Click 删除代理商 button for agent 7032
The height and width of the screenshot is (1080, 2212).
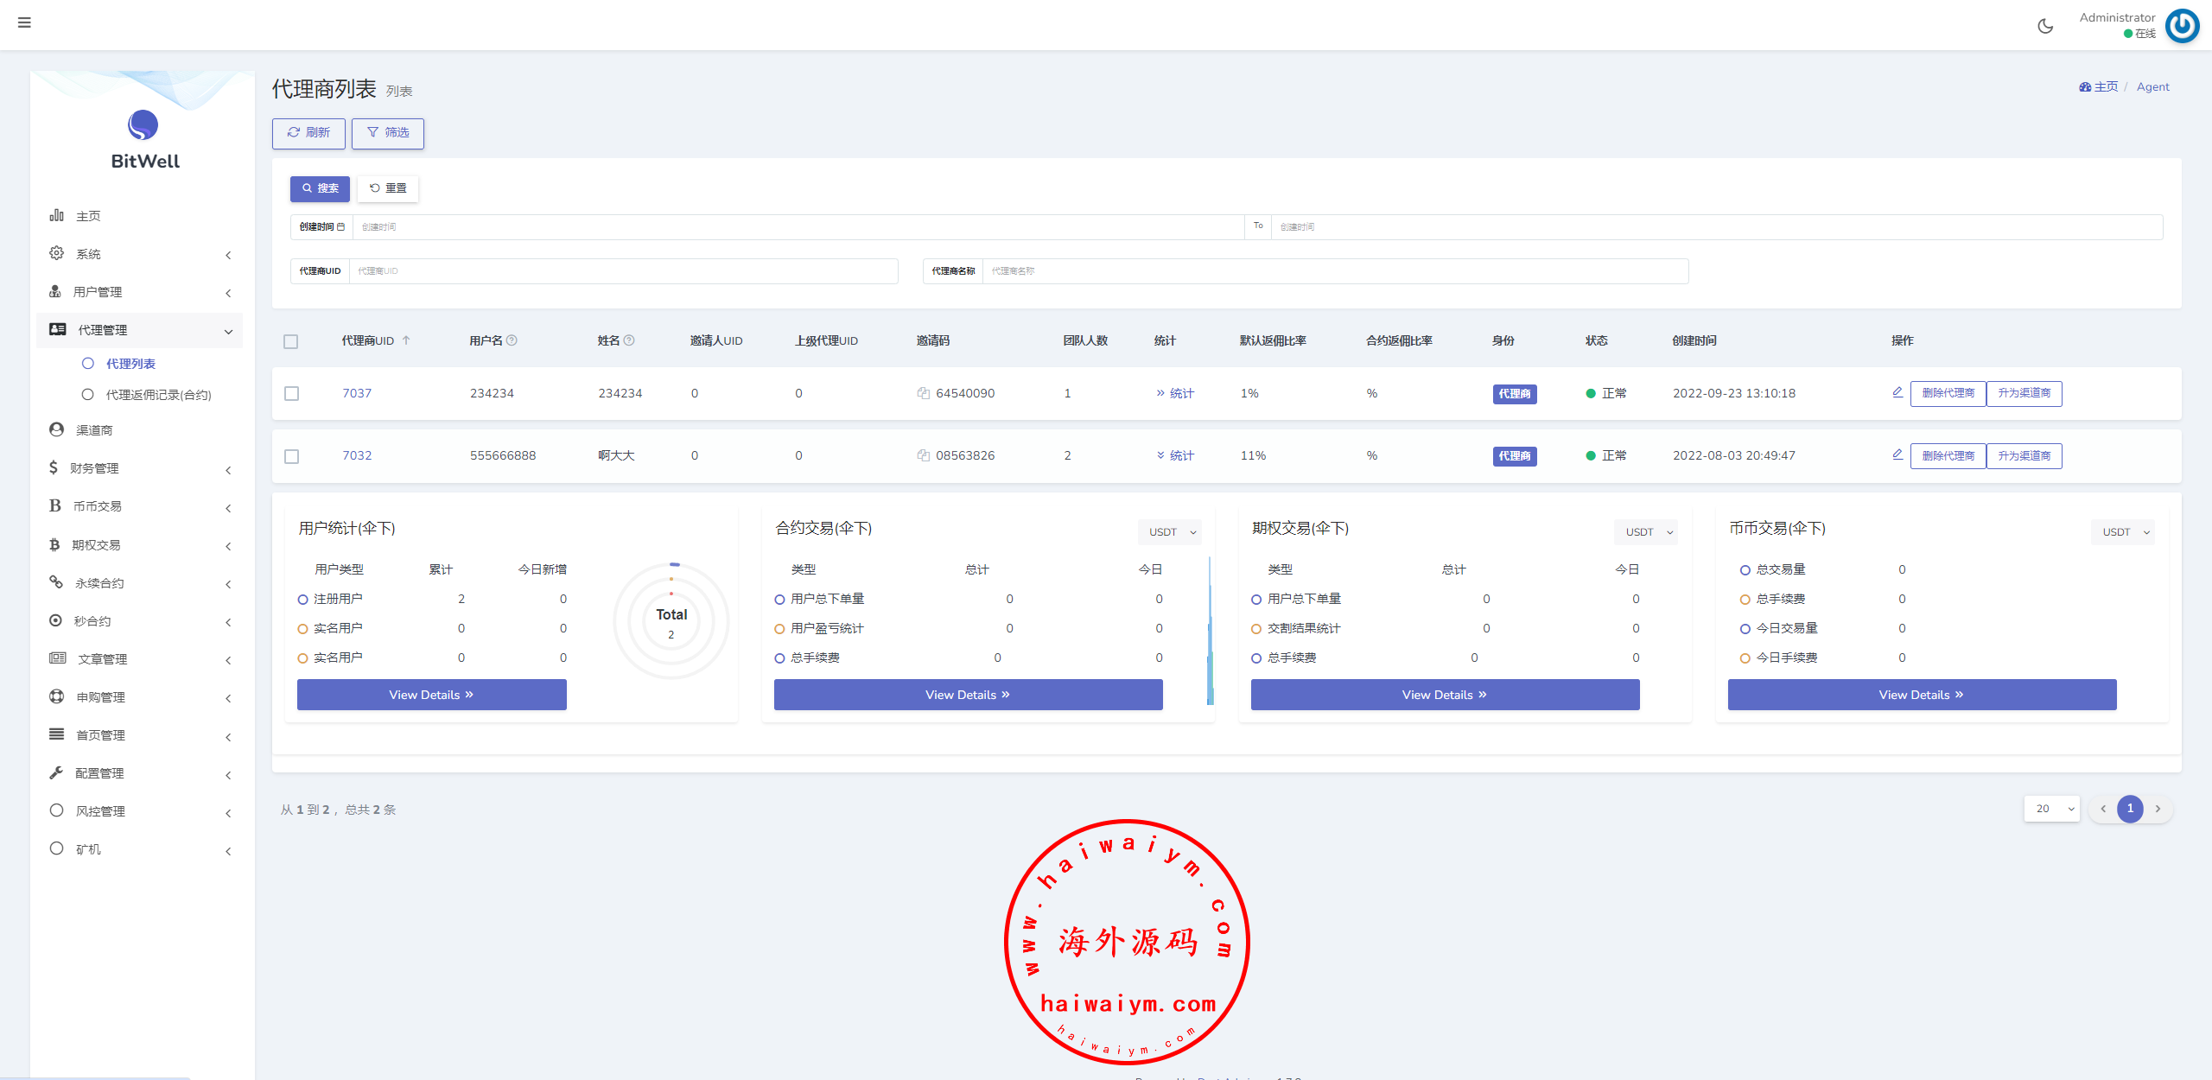pyautogui.click(x=1948, y=456)
